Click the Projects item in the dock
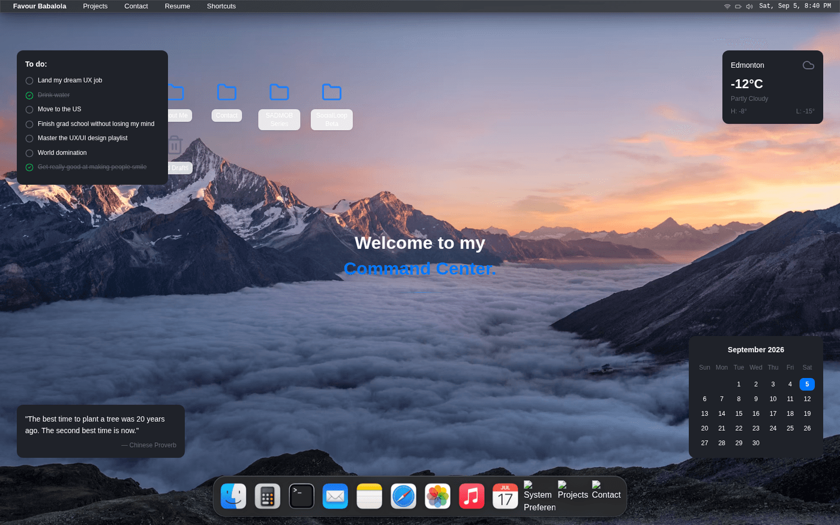840x525 pixels. click(572, 490)
